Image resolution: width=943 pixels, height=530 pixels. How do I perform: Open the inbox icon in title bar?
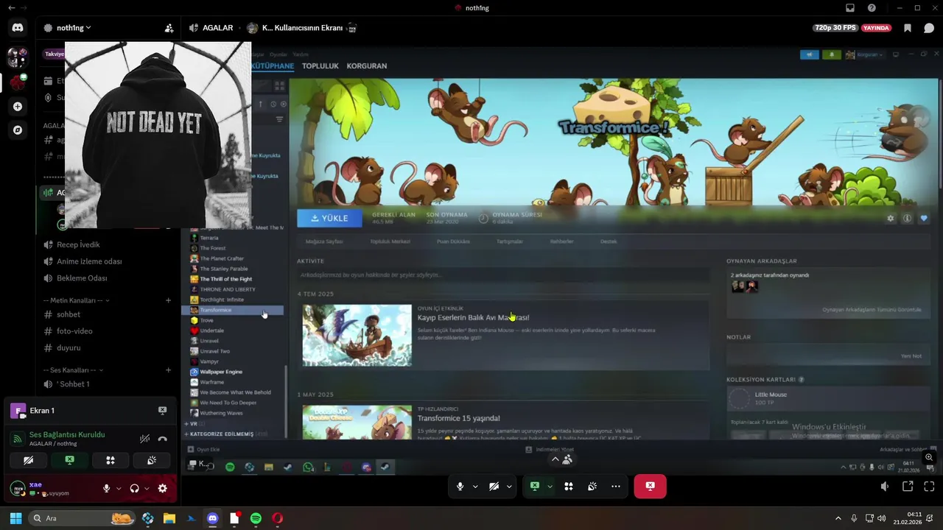[x=850, y=8]
